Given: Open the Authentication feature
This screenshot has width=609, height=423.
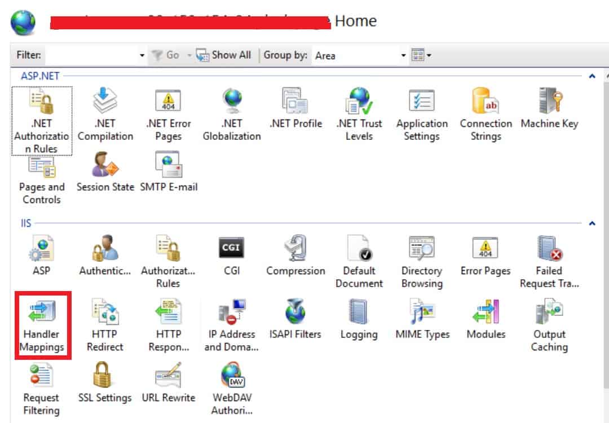Looking at the screenshot, I should coord(105,255).
